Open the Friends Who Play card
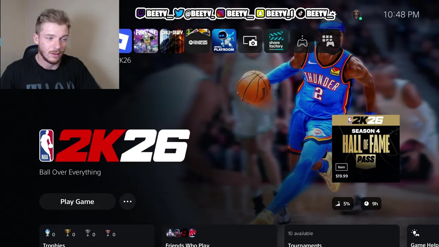The width and height of the screenshot is (439, 247). (219, 236)
